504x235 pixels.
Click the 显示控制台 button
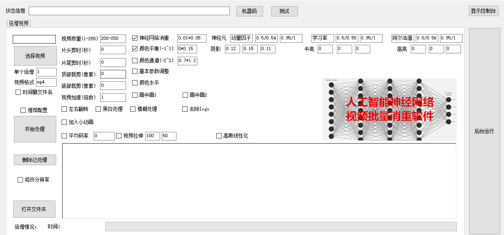483,11
